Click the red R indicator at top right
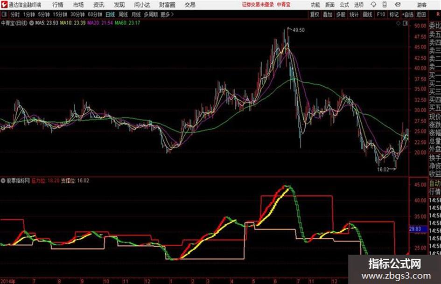The width and height of the screenshot is (441, 284). 438,14
